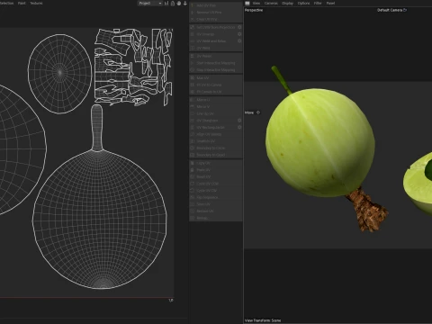
Task: Choose the Flip Sequence command
Action: (216, 197)
